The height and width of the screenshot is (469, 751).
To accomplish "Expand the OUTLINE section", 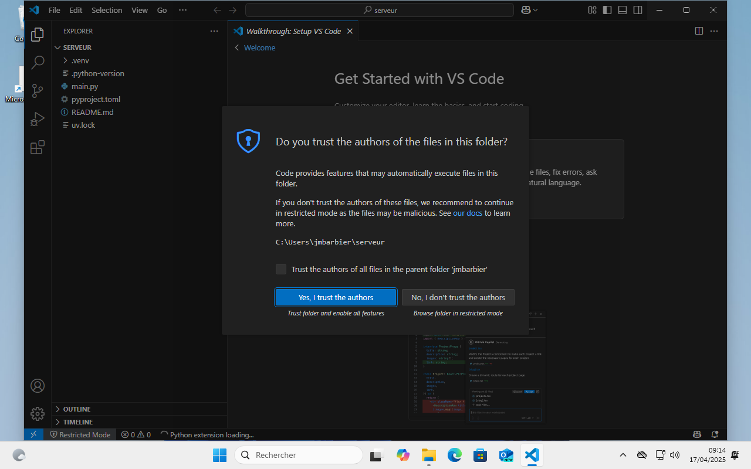I will [139, 409].
